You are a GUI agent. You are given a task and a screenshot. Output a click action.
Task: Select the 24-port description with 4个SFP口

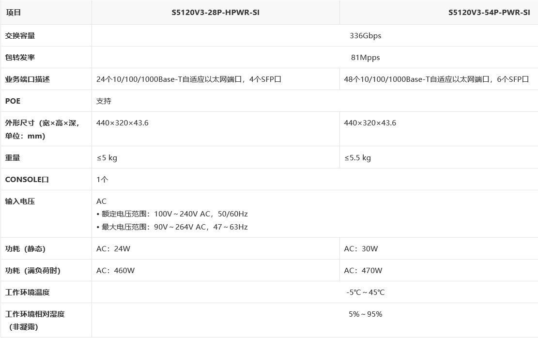click(x=188, y=79)
